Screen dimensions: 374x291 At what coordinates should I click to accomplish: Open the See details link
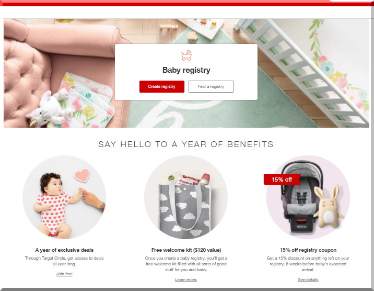tap(308, 279)
